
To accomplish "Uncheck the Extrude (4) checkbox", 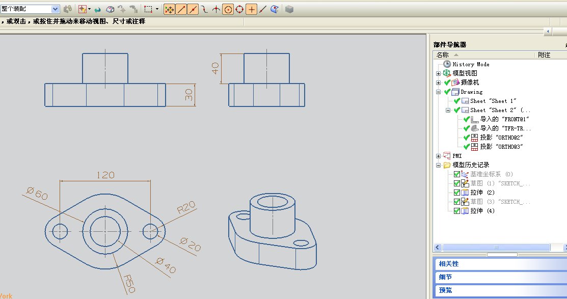I will click(457, 210).
